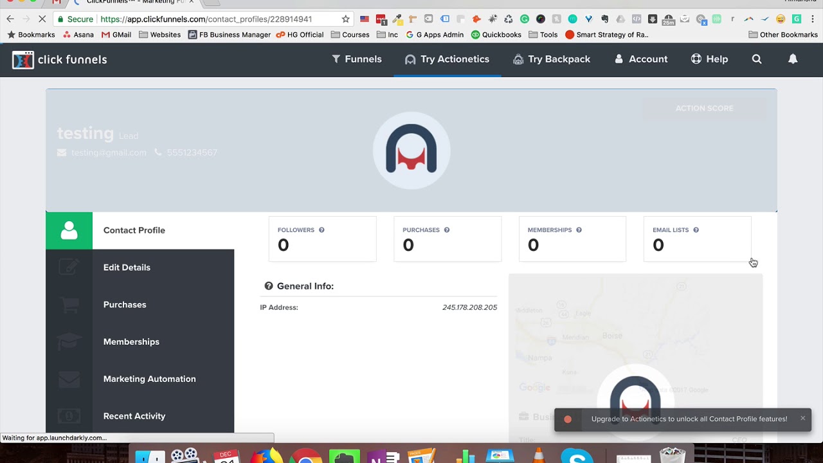823x463 pixels.
Task: Open the Funnels menu
Action: coord(357,59)
